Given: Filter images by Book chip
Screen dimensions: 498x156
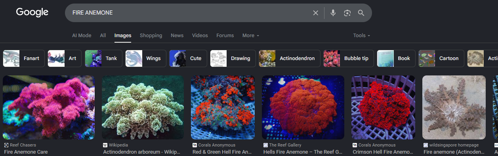Looking at the screenshot, I should (x=396, y=58).
